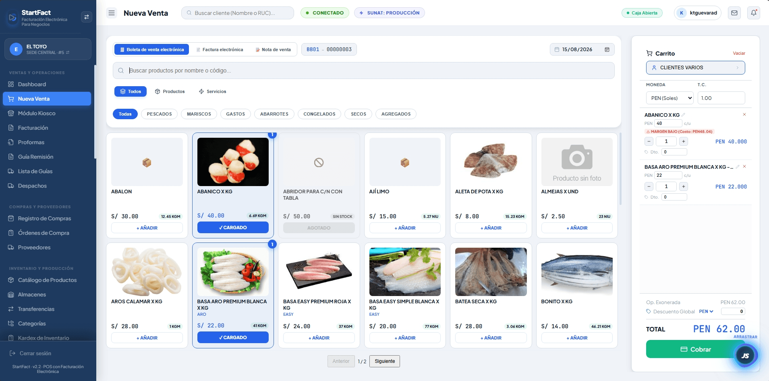This screenshot has height=381, width=769.
Task: Select the MARISCOS category tab
Action: (x=199, y=114)
